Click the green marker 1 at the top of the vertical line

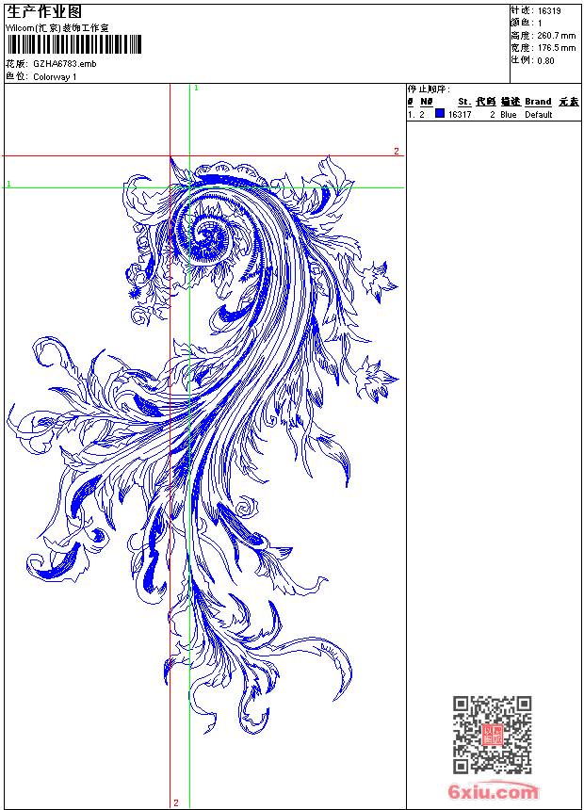pyautogui.click(x=196, y=88)
